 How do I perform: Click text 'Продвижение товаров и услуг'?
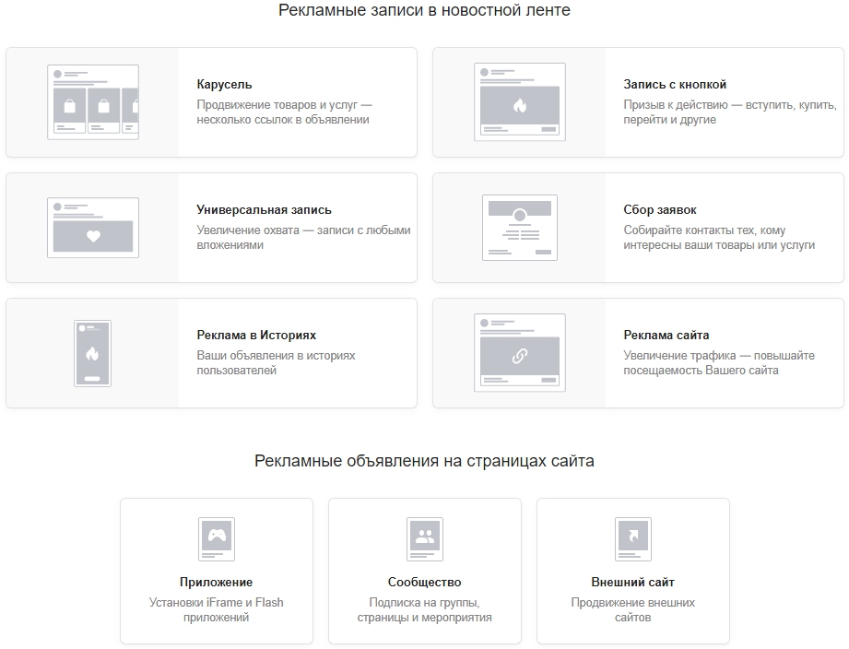tap(277, 104)
